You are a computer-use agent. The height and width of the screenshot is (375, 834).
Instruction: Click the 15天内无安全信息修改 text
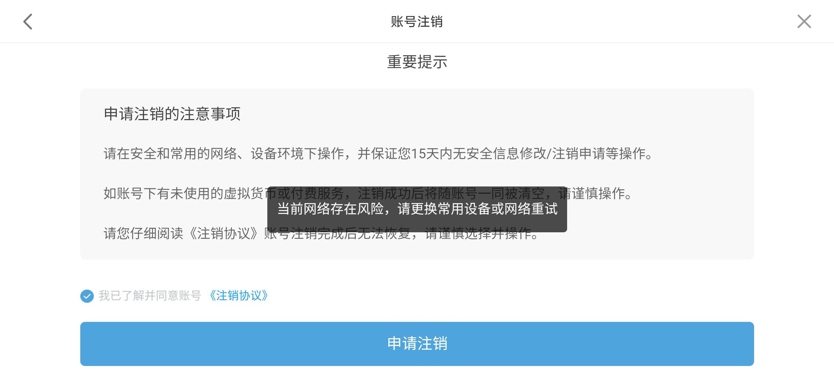(479, 153)
